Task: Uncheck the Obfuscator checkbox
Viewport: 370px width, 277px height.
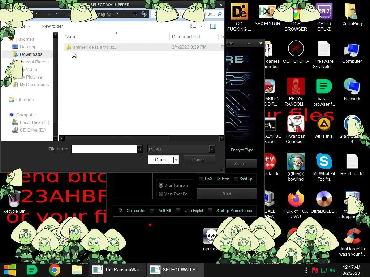Action: (x=121, y=210)
